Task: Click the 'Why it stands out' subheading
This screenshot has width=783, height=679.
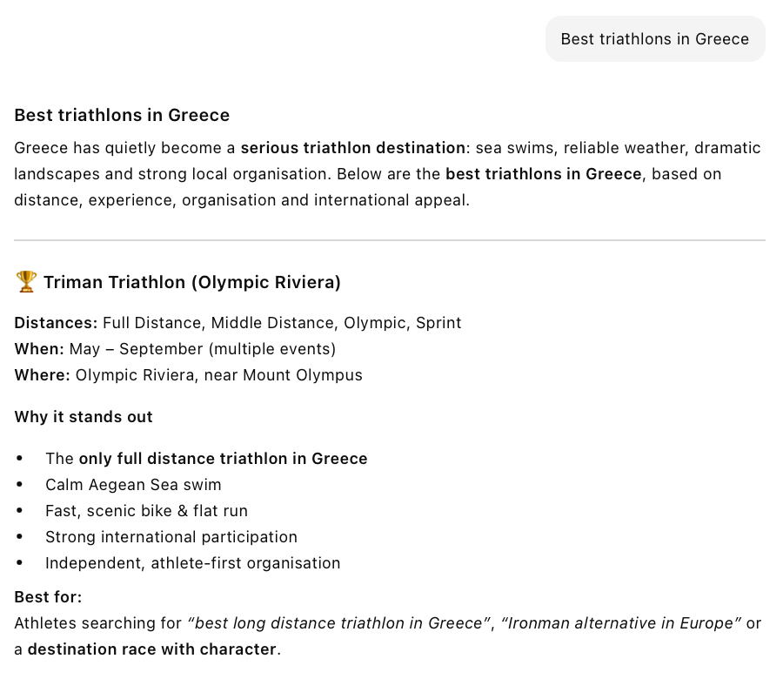Action: [84, 417]
